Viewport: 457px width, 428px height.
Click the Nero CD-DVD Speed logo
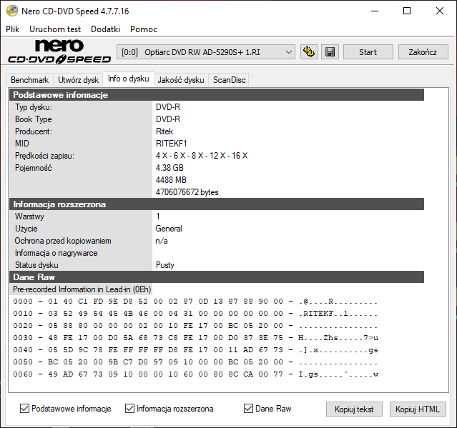pyautogui.click(x=59, y=51)
